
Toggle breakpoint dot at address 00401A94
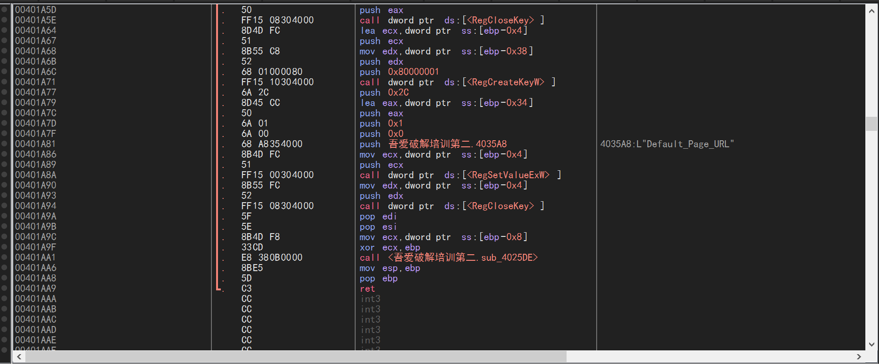(x=5, y=206)
